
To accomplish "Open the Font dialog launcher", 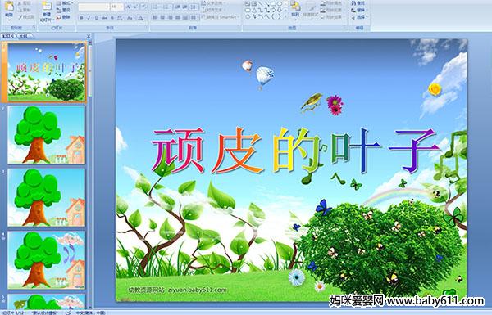I will (146, 27).
